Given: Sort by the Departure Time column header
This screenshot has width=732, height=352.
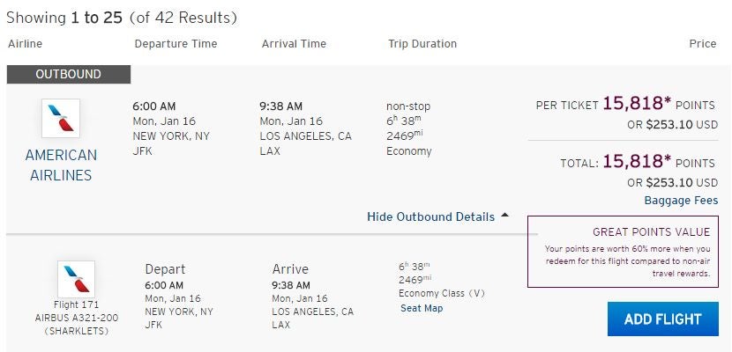Looking at the screenshot, I should coord(176,44).
